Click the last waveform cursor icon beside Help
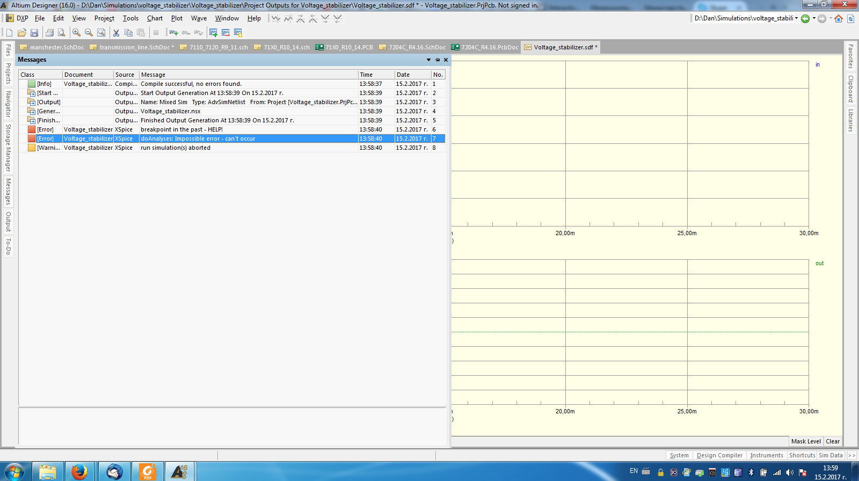The width and height of the screenshot is (859, 481). [338, 18]
